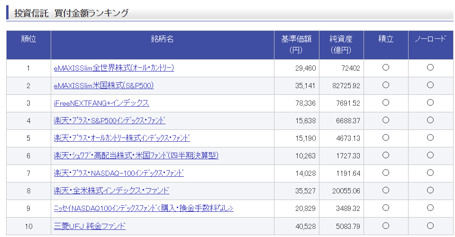Click the 銘柄名 column header
This screenshot has height=237, width=455.
coord(163,39)
